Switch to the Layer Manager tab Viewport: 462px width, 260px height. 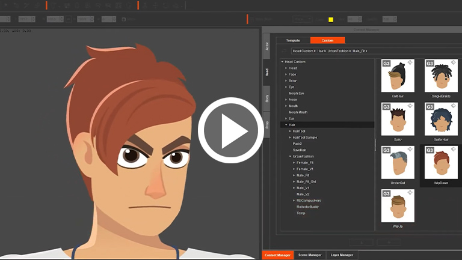click(x=342, y=255)
